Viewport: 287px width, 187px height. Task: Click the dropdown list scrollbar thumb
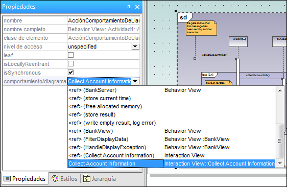(x=280, y=141)
